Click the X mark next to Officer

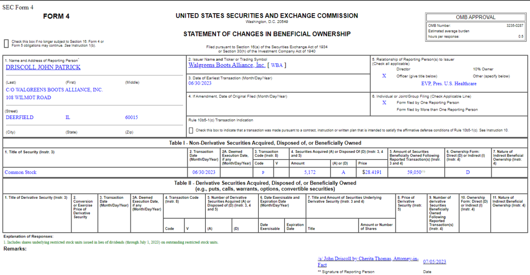point(384,76)
